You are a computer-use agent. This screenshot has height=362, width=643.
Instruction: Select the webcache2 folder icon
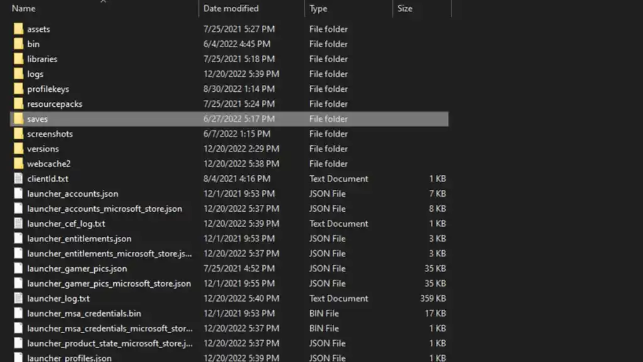click(x=18, y=163)
